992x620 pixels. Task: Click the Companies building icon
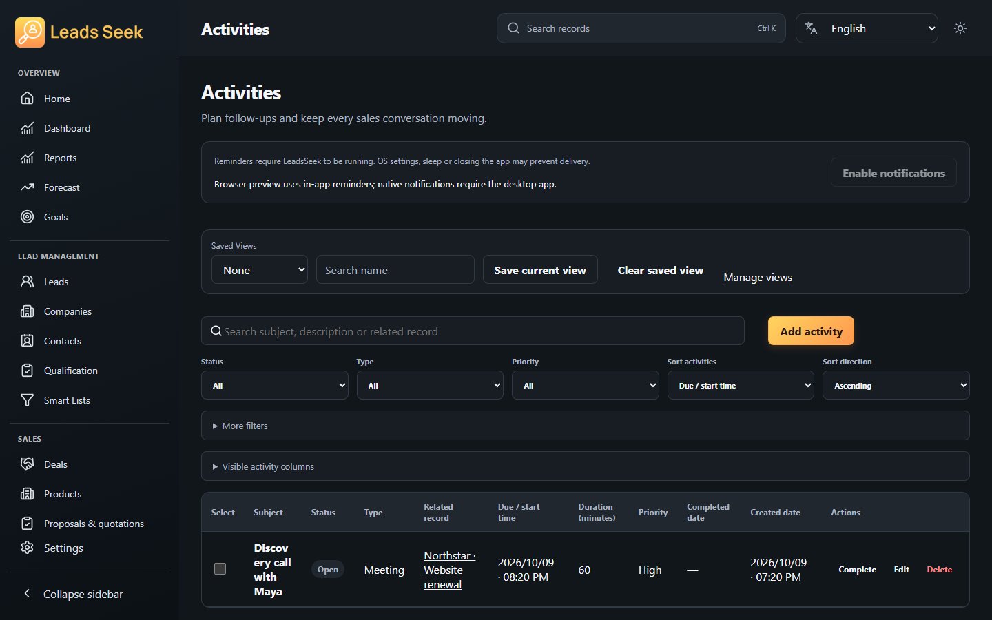pos(27,311)
